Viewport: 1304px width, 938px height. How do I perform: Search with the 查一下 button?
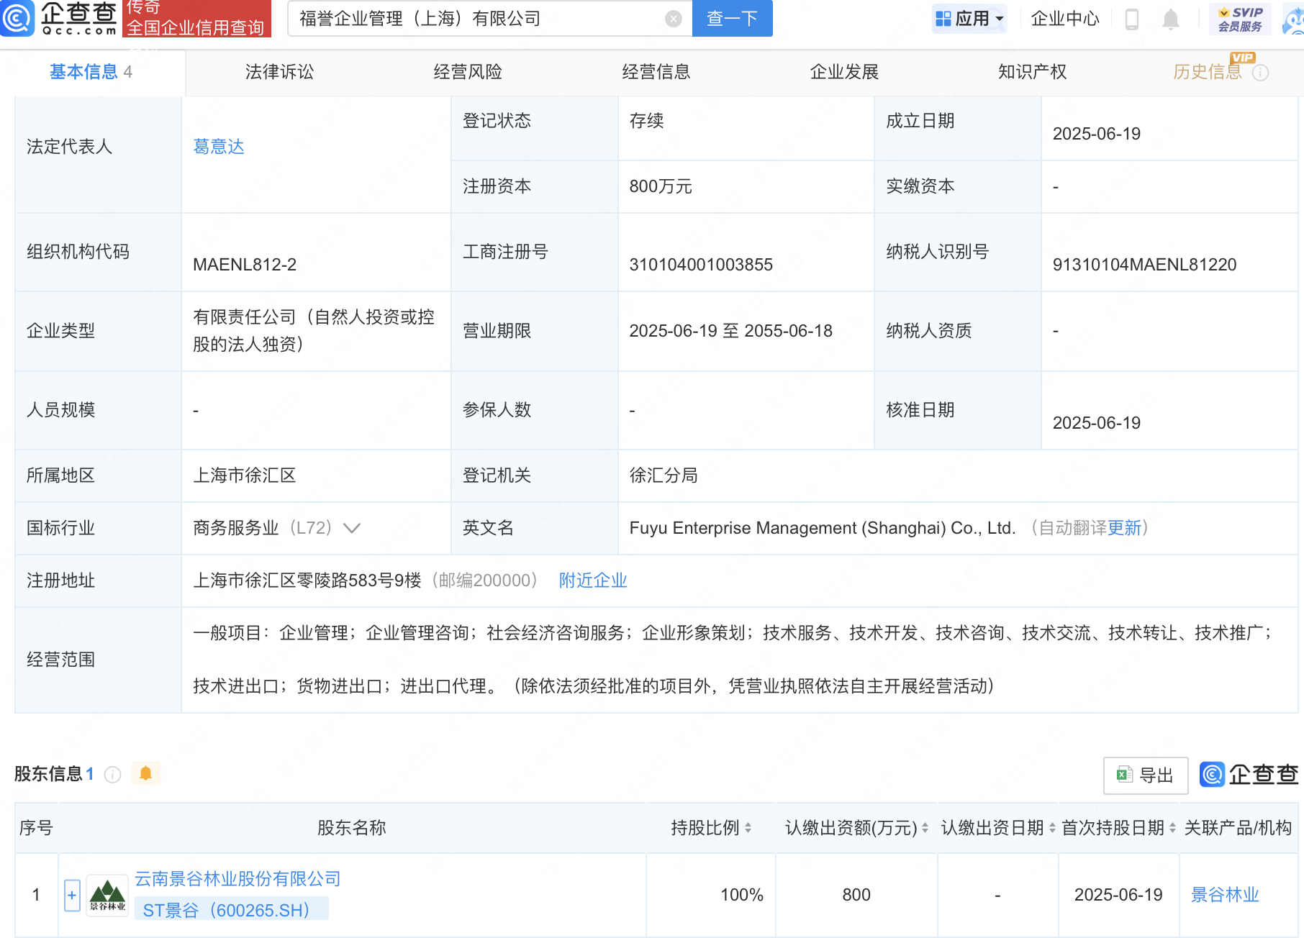click(732, 18)
